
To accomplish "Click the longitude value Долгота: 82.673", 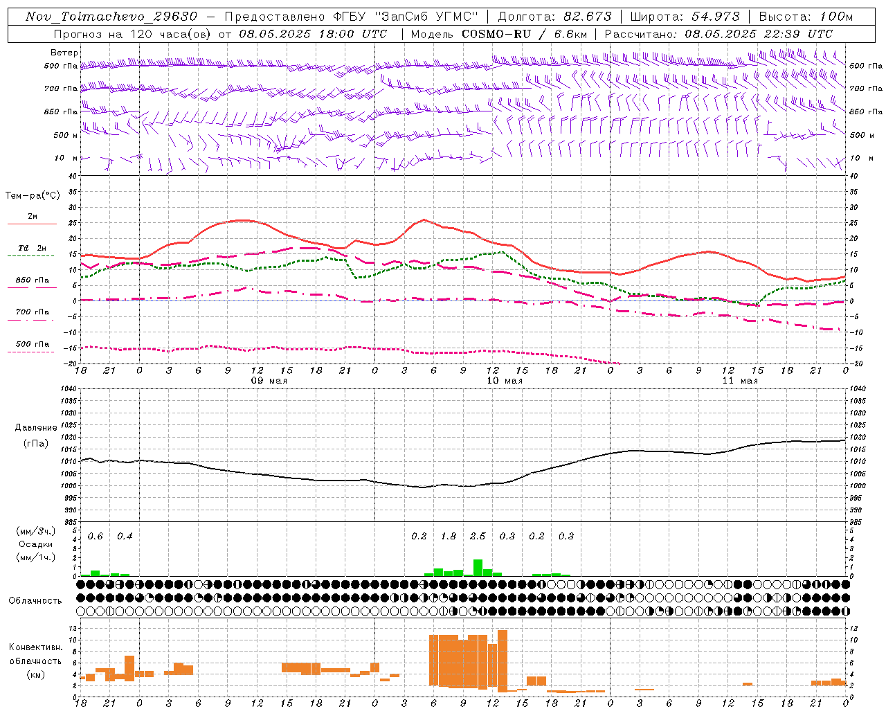I will [555, 17].
